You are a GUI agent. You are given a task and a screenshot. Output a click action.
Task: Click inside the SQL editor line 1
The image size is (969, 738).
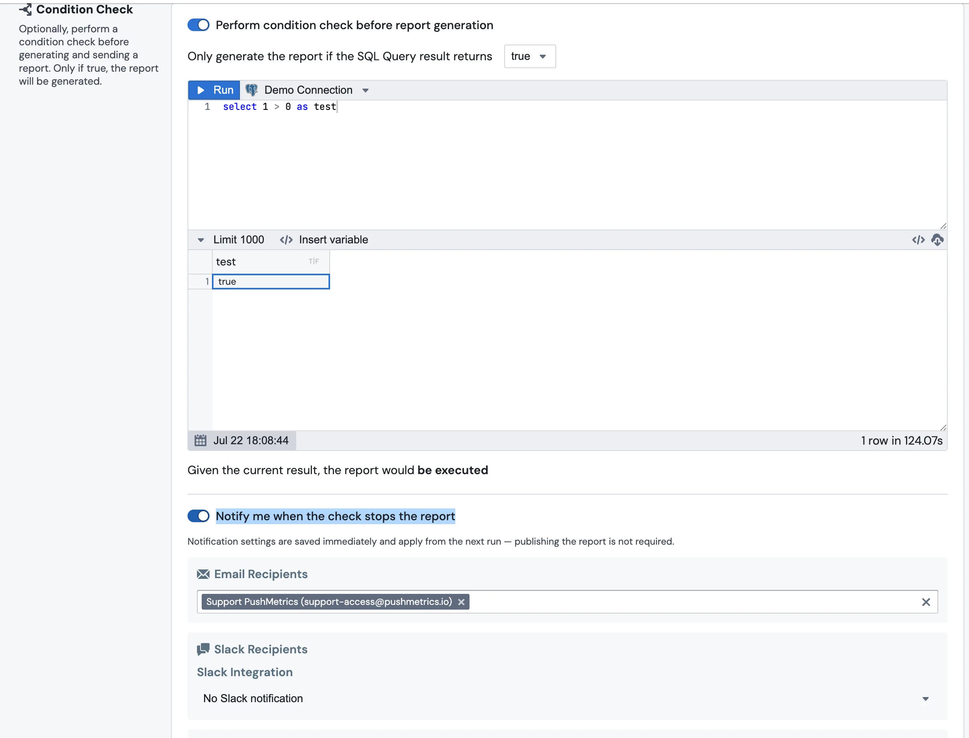[567, 107]
